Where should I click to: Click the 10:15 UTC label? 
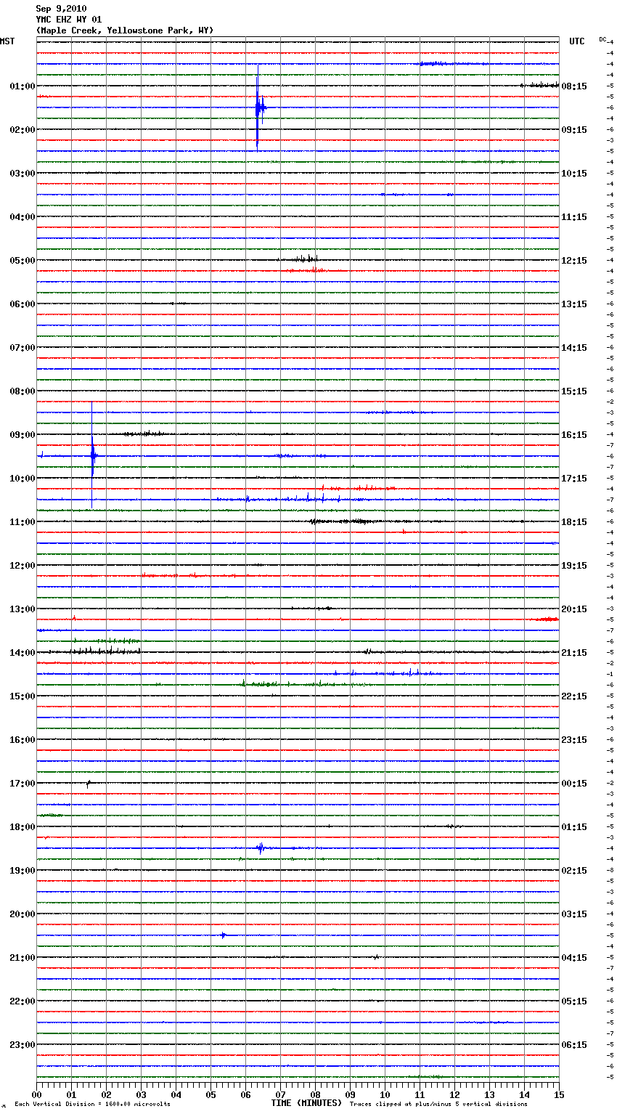pyautogui.click(x=574, y=174)
